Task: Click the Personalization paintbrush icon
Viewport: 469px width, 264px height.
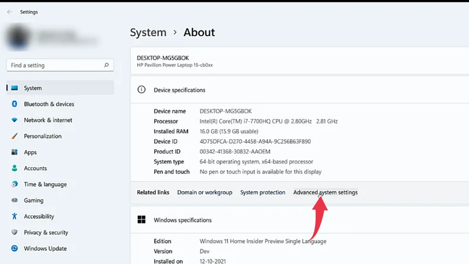Action: [15, 136]
